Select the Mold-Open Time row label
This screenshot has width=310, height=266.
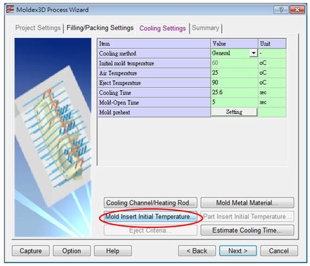pyautogui.click(x=154, y=103)
